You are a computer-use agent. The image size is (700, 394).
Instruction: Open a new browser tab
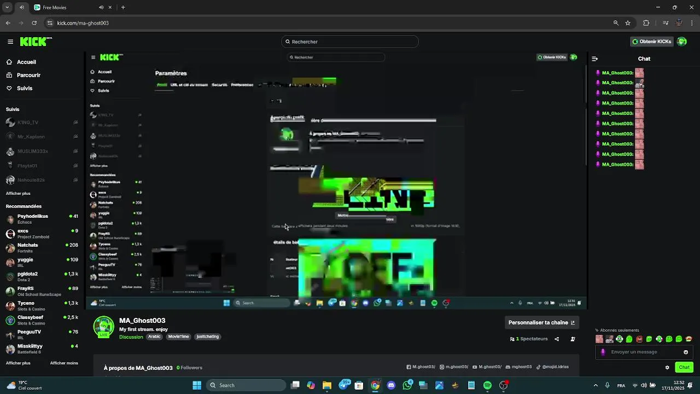click(123, 8)
